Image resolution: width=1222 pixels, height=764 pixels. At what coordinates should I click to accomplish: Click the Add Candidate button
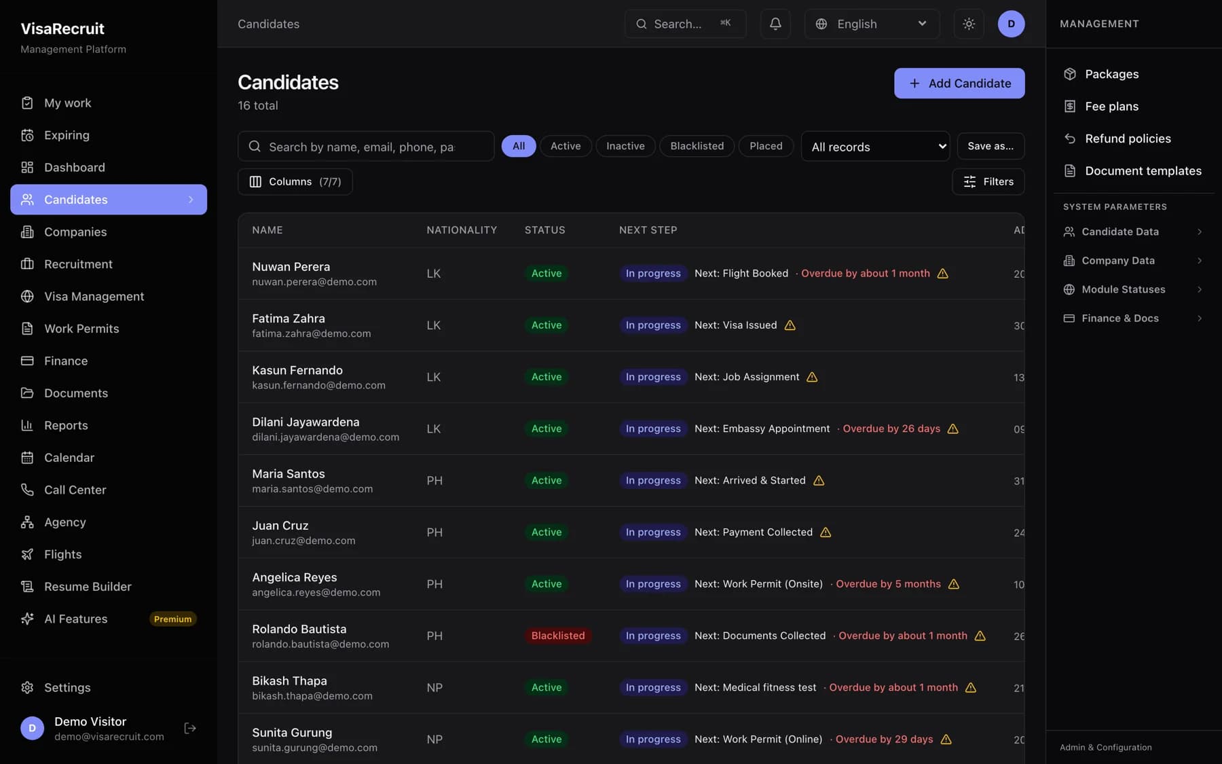pyautogui.click(x=959, y=83)
